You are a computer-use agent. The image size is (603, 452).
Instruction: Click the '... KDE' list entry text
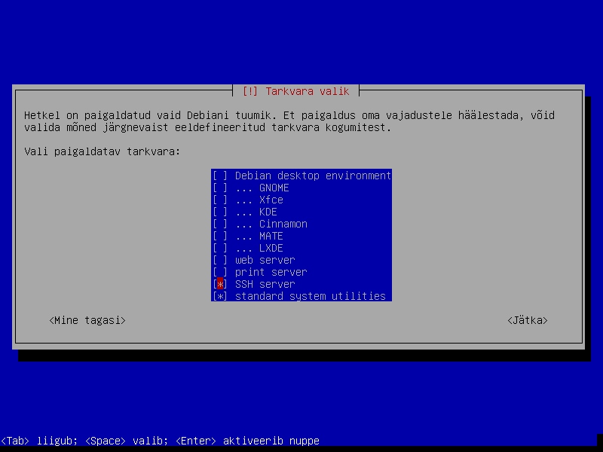pyautogui.click(x=256, y=212)
